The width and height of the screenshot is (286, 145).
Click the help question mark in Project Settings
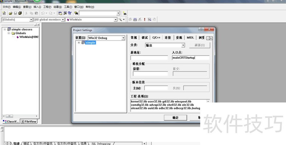click(x=201, y=29)
